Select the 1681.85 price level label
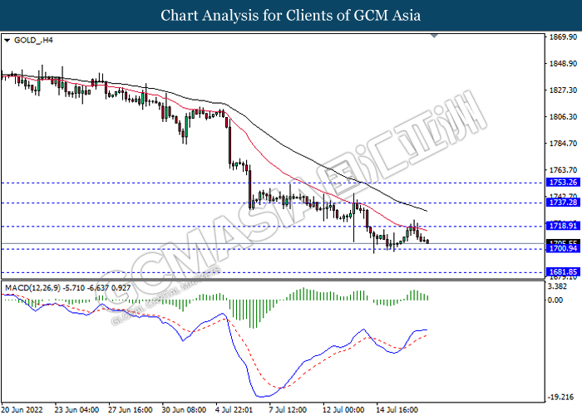This screenshot has height=415, width=582. tap(563, 272)
